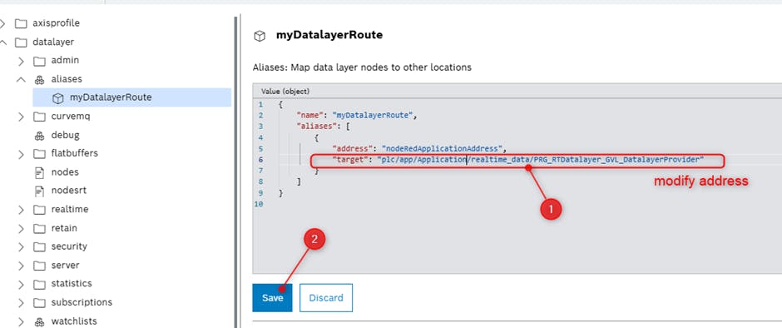
Task: Collapse the datalayer tree node
Action: tap(3, 42)
